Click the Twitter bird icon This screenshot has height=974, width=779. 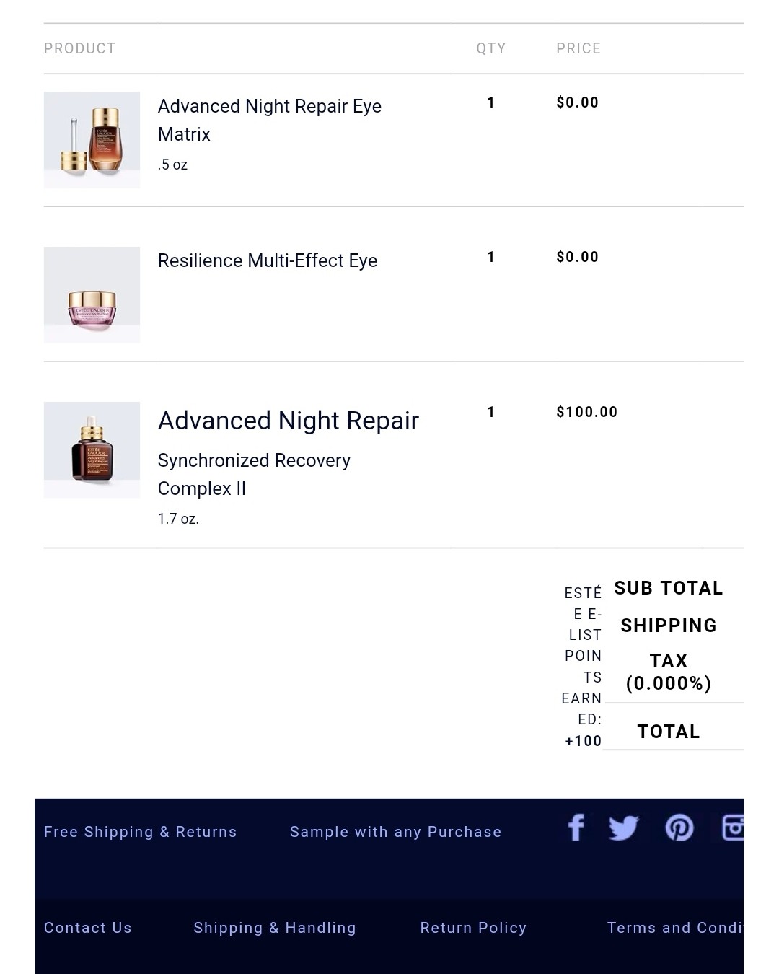[x=623, y=828]
